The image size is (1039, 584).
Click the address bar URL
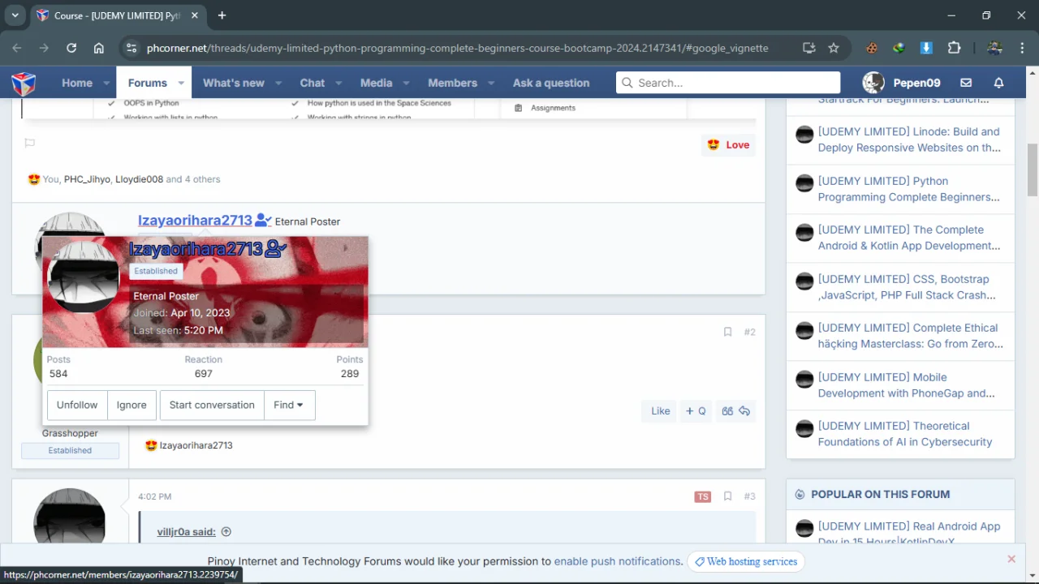pyautogui.click(x=457, y=48)
